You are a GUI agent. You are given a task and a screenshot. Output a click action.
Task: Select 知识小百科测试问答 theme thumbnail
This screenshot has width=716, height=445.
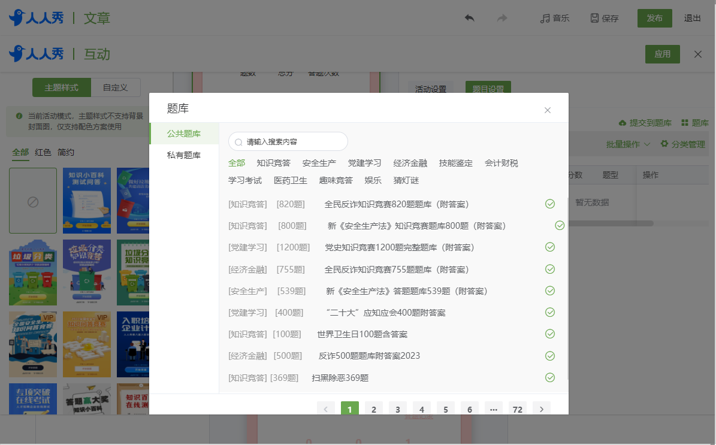coord(87,201)
